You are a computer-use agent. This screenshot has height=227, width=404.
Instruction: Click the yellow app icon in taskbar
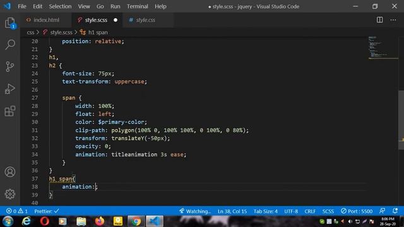click(118, 221)
